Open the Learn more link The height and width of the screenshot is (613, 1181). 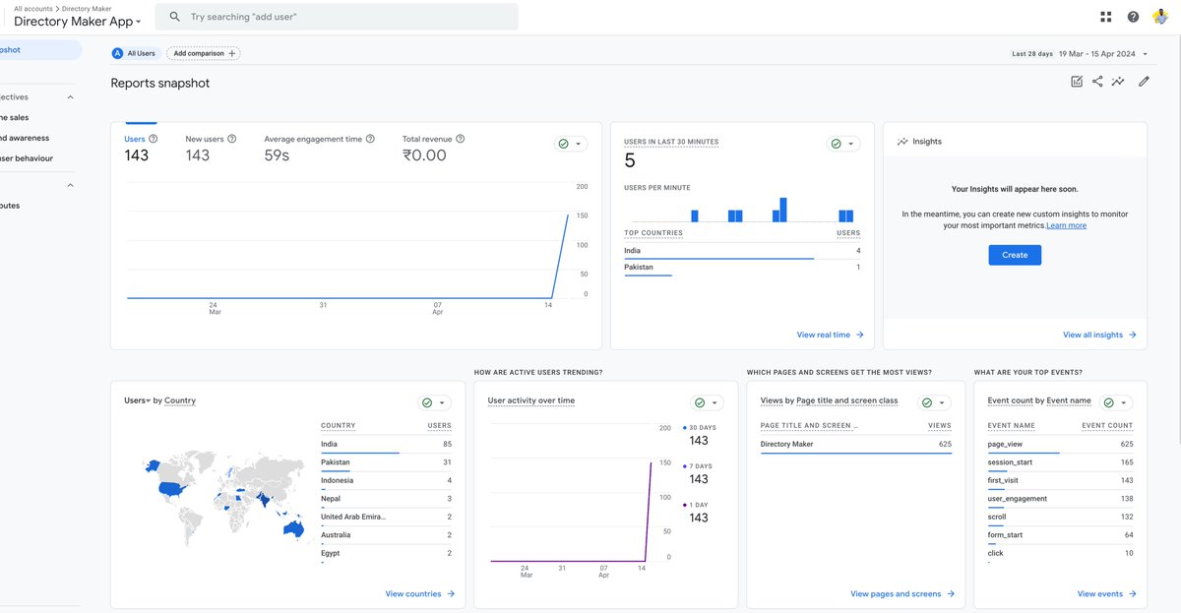(x=1067, y=225)
